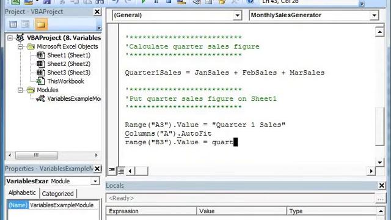Viewport: 391px width, 220px height.
Task: Click the View Object icon in Project panel
Action: (x=26, y=24)
